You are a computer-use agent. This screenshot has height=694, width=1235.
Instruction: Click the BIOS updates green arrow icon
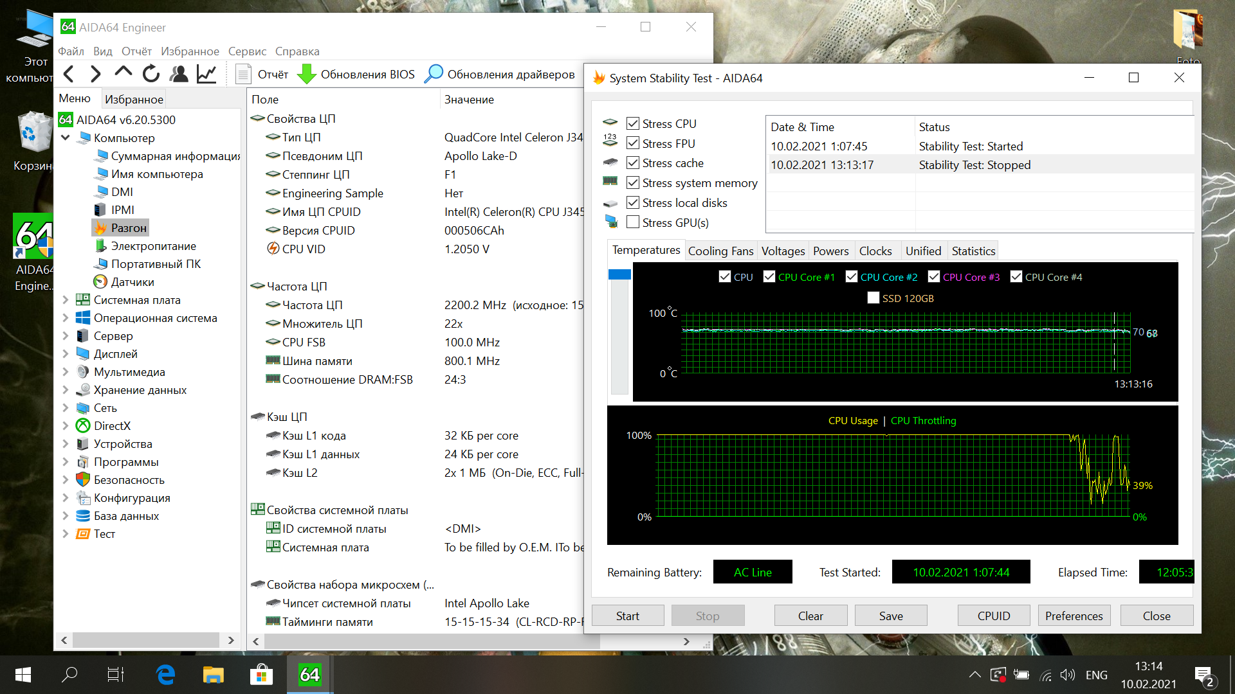click(x=306, y=74)
